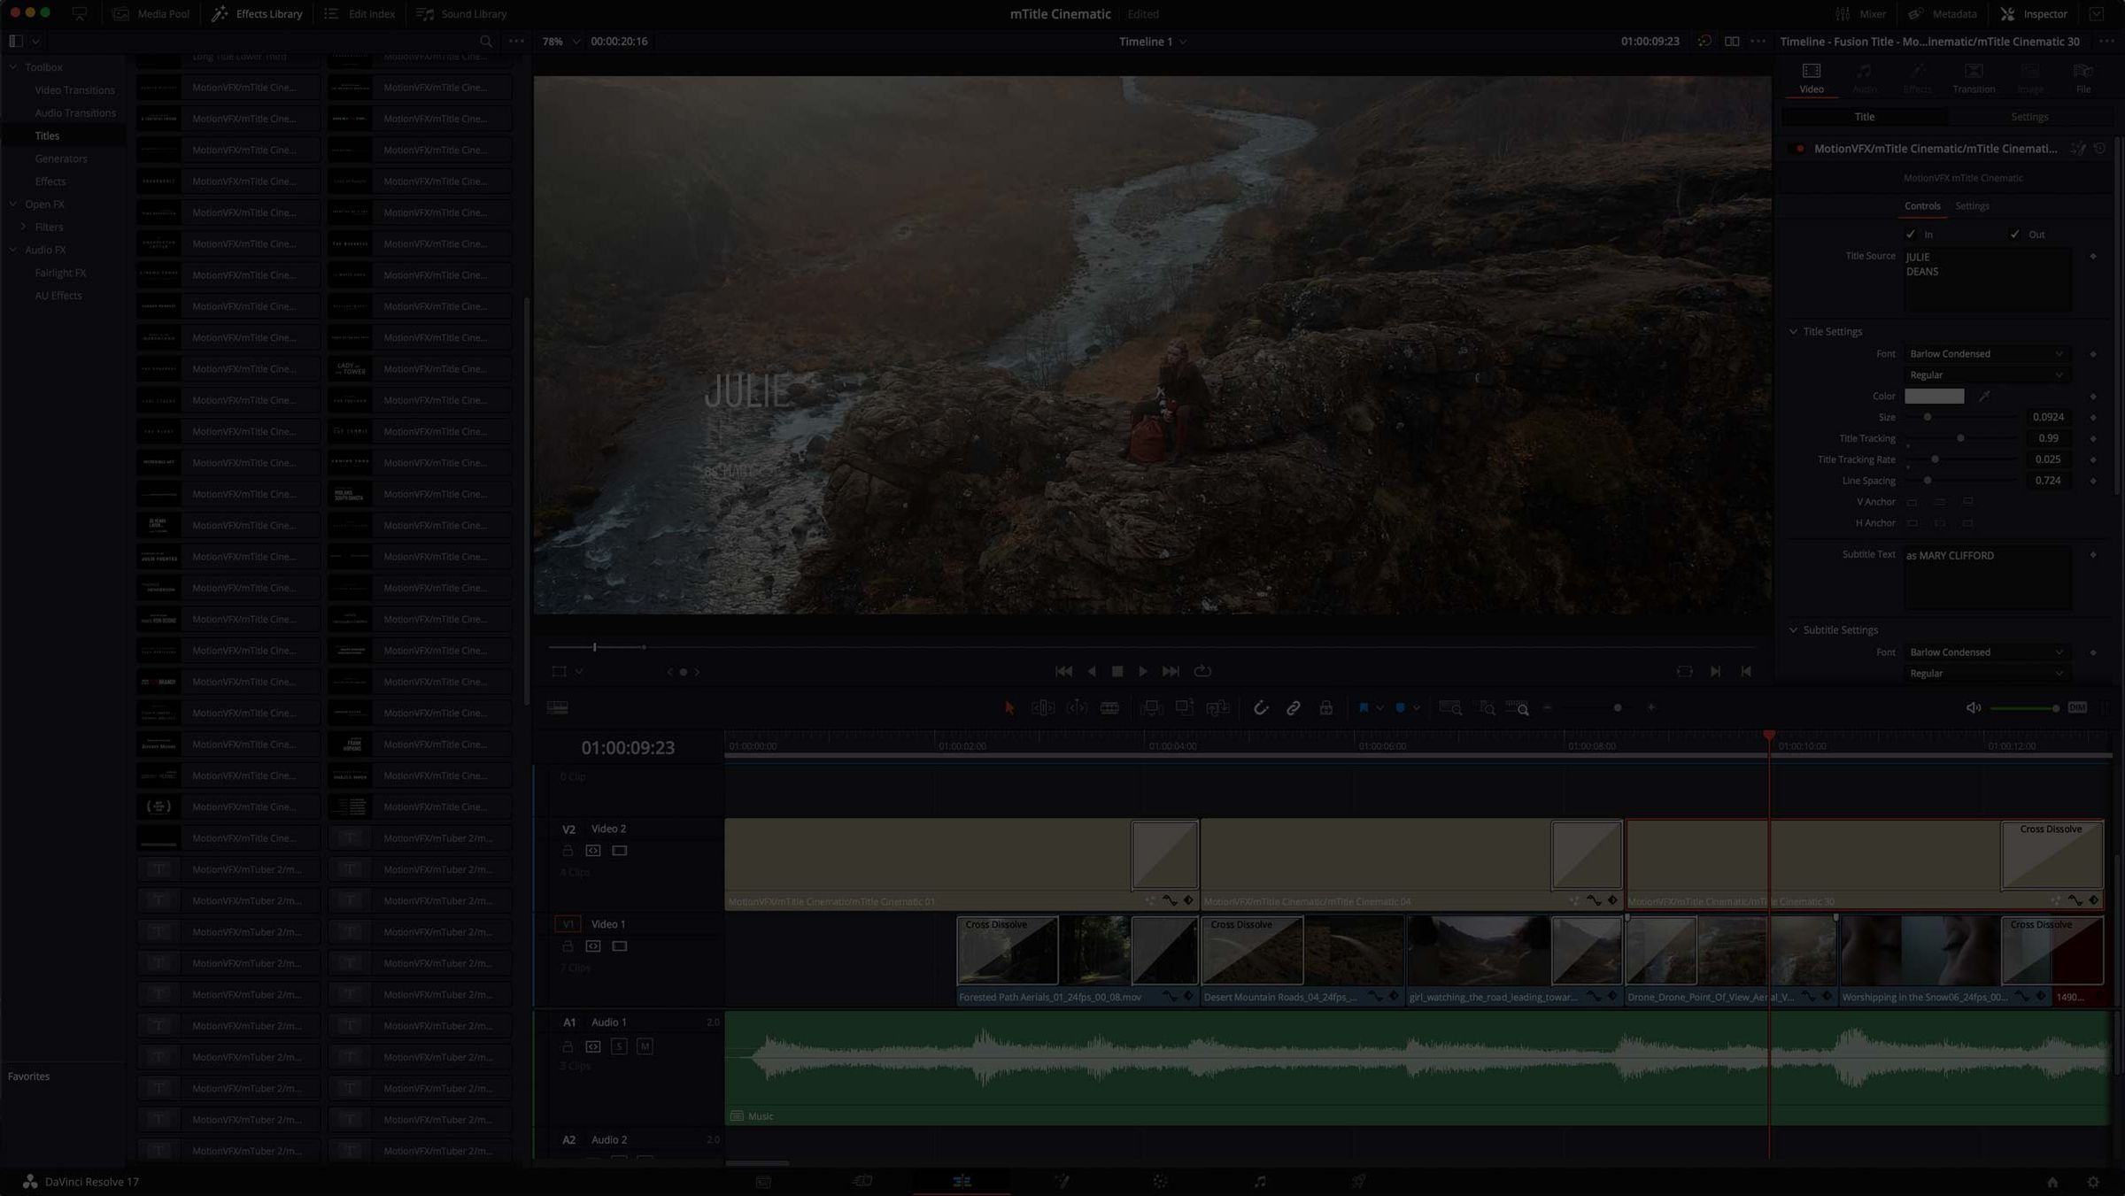The height and width of the screenshot is (1196, 2125).
Task: Open the Barlow Condensed font dropdown
Action: [x=1987, y=353]
